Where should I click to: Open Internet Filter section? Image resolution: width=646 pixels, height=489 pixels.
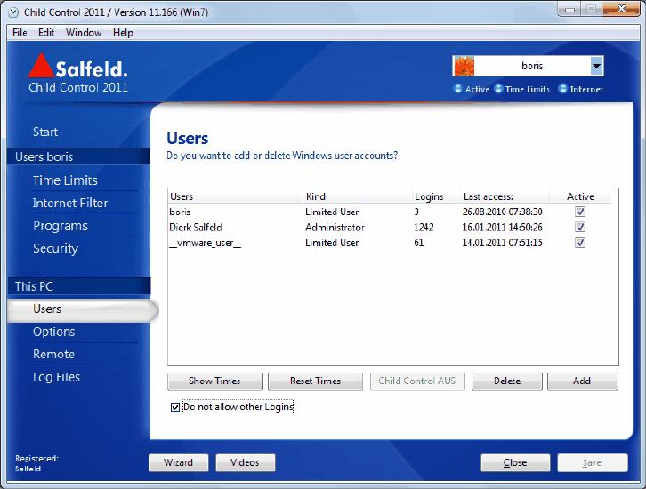pos(70,203)
